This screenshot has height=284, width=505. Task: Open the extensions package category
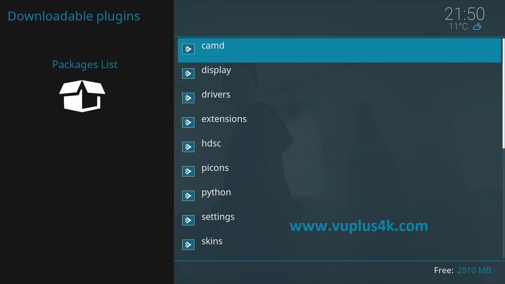pyautogui.click(x=339, y=124)
